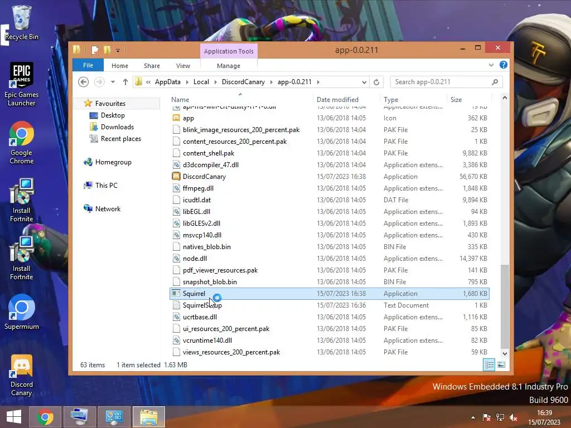The image size is (571, 428).
Task: Open the Control Panel taskbar icon
Action: (x=114, y=417)
